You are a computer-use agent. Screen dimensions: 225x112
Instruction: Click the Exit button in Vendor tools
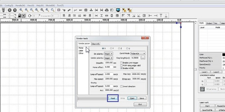coord(136,104)
